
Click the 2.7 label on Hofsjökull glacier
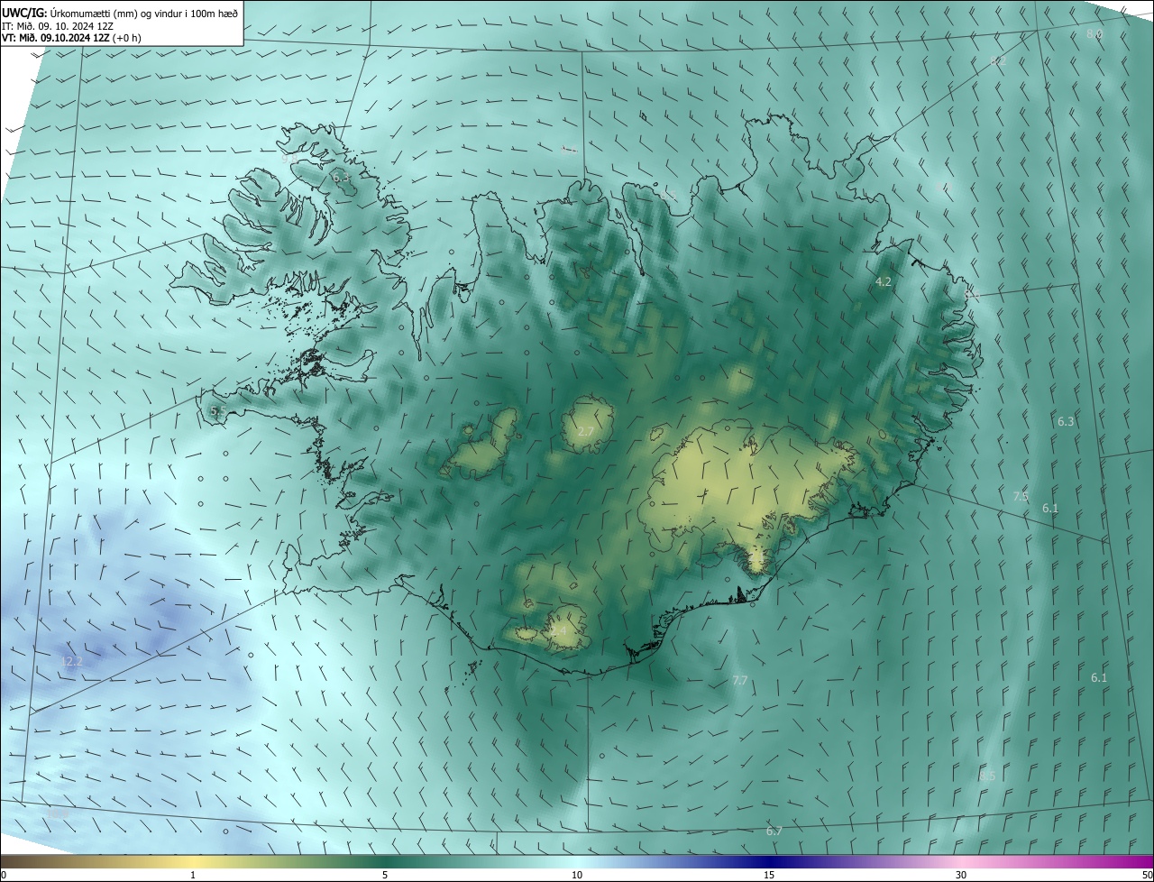585,432
